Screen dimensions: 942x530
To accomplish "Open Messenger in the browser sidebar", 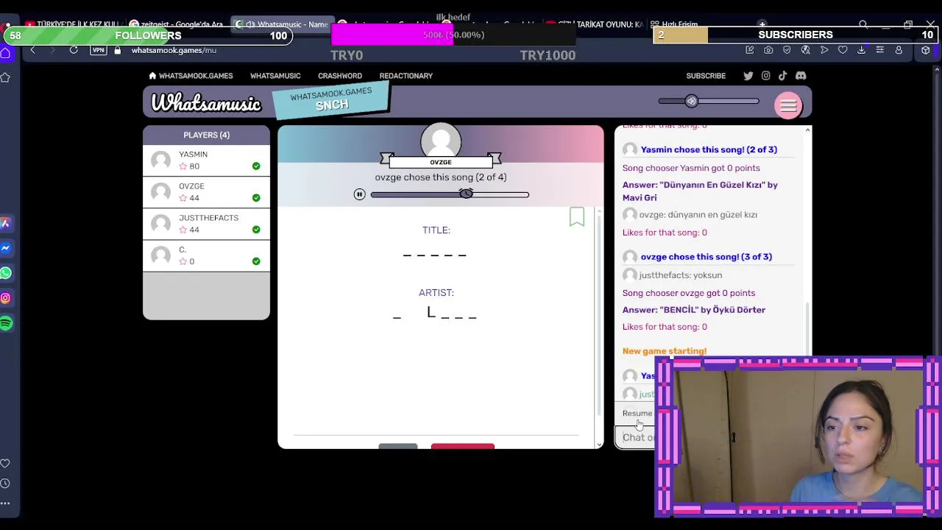I will [x=6, y=248].
